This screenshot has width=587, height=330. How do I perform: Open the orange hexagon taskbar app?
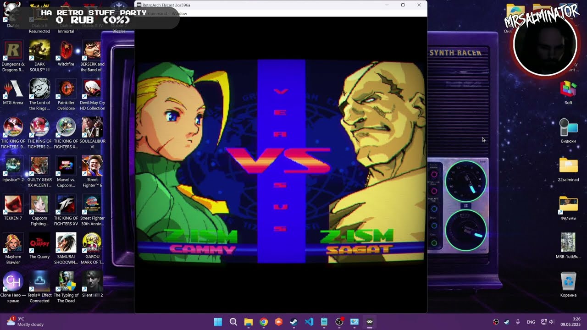278,322
